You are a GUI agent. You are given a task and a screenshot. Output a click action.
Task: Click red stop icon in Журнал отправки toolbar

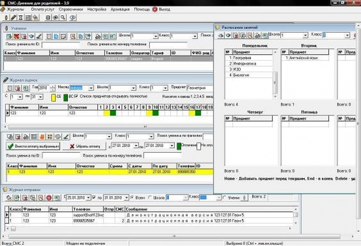click(x=49, y=198)
